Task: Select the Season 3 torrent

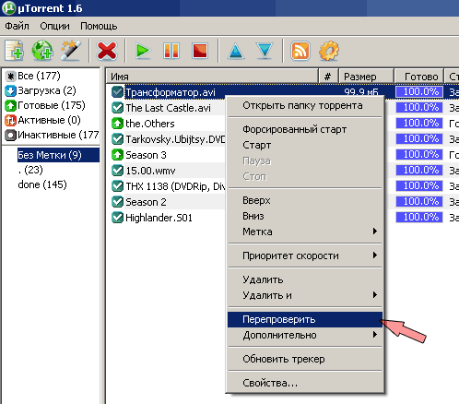Action: (146, 155)
